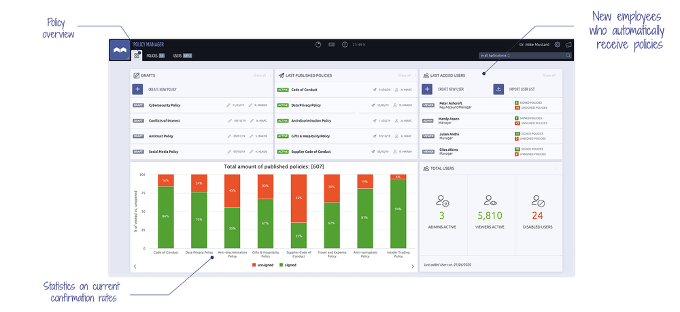Open the Drafts panel three-dot menu
680x312 pixels.
point(271,75)
